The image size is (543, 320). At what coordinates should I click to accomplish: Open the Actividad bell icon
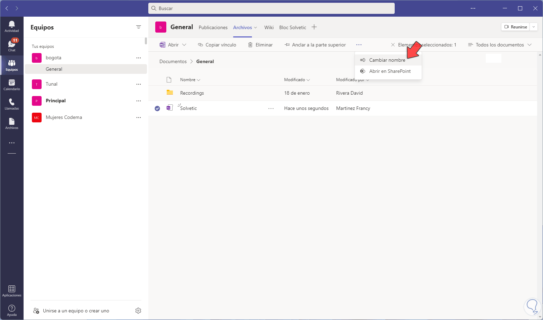point(12,26)
